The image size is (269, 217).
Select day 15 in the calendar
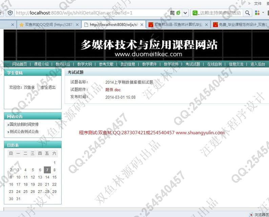pyautogui.click(x=55, y=177)
